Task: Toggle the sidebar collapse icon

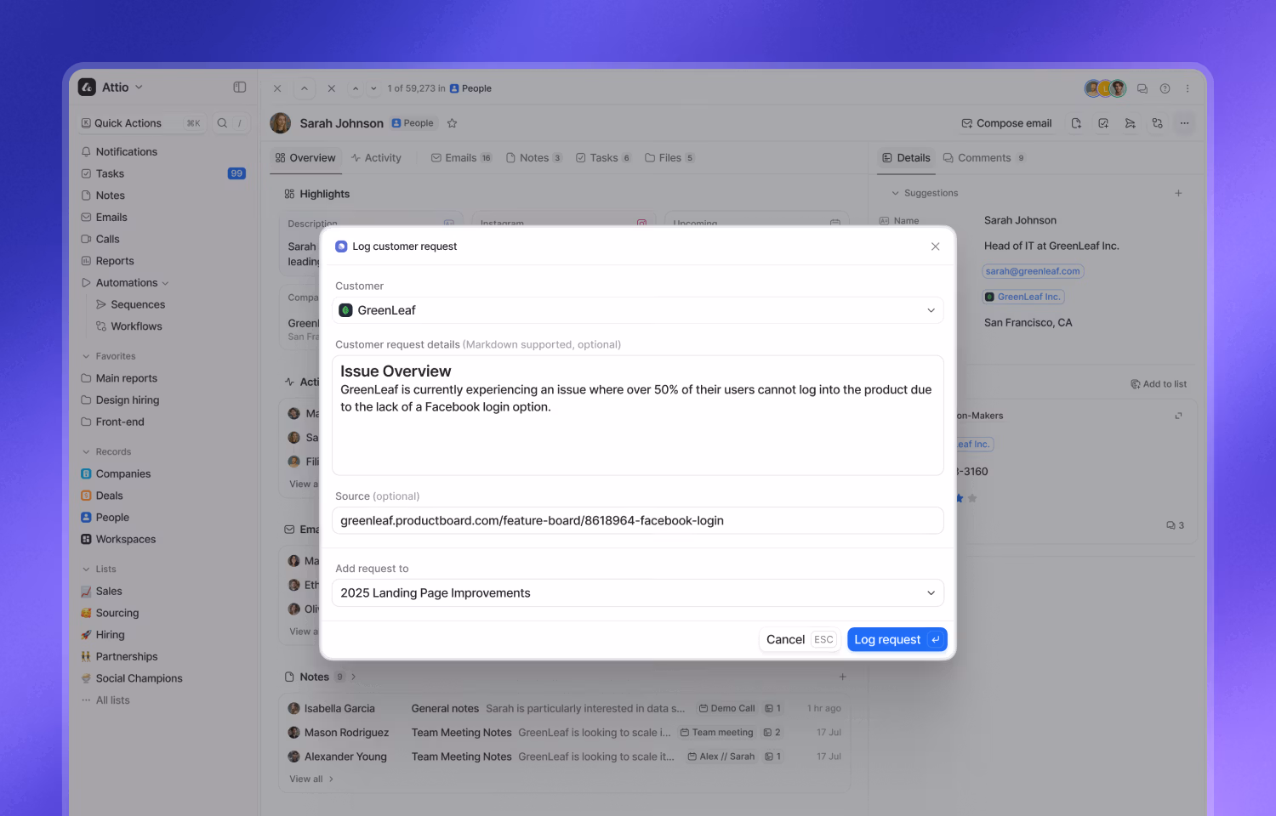Action: [240, 88]
